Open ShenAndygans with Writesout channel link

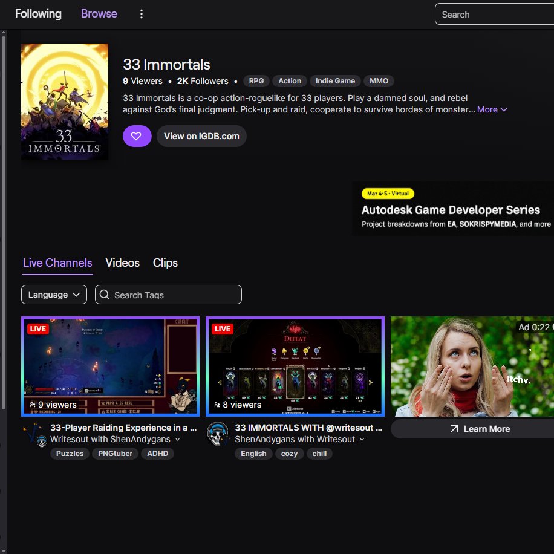[x=295, y=440]
